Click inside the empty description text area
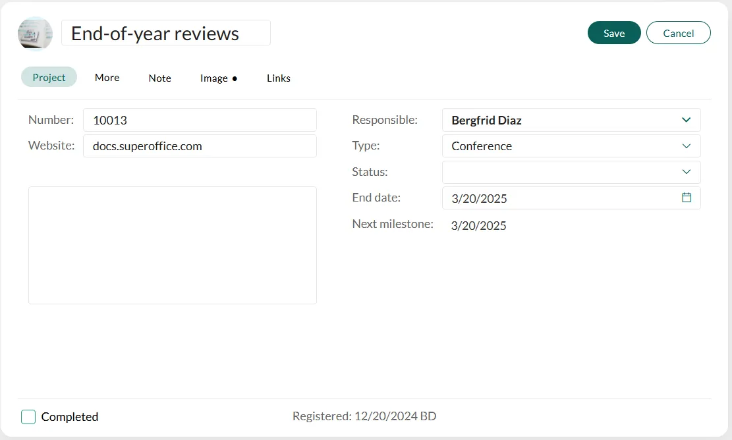The width and height of the screenshot is (732, 440). coord(172,245)
